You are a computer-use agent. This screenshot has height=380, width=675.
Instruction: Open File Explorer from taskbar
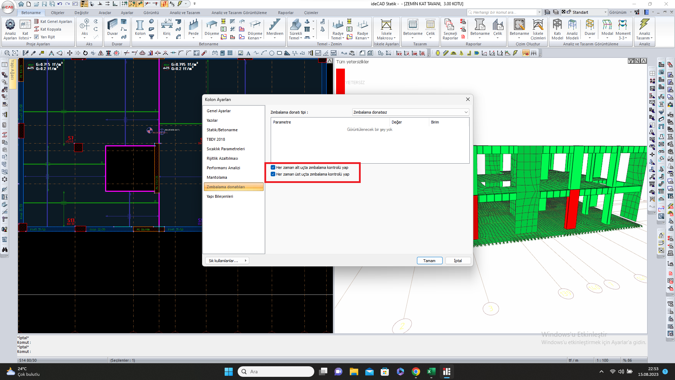pyautogui.click(x=354, y=372)
